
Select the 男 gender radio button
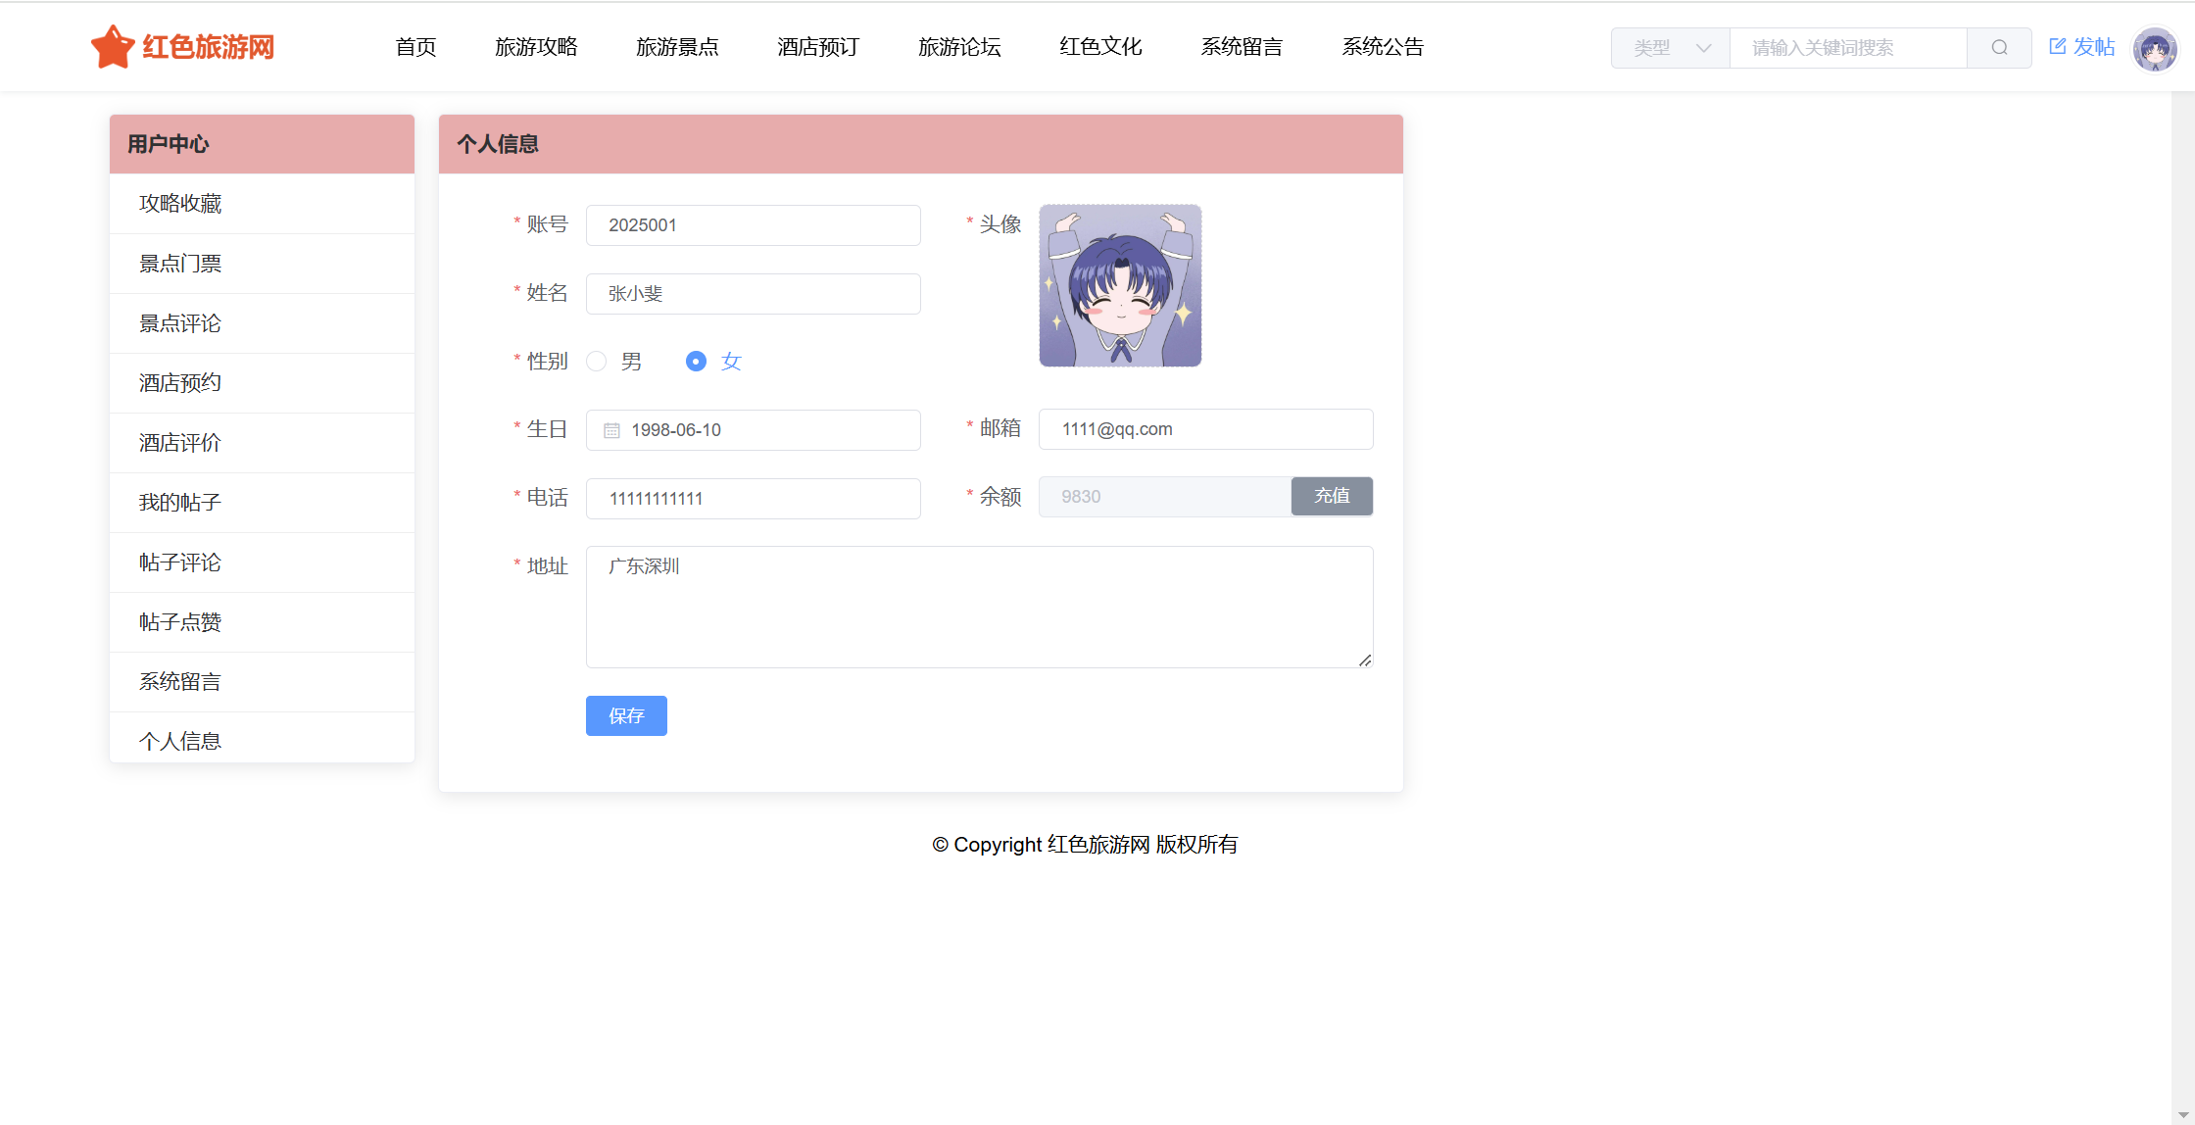tap(597, 362)
